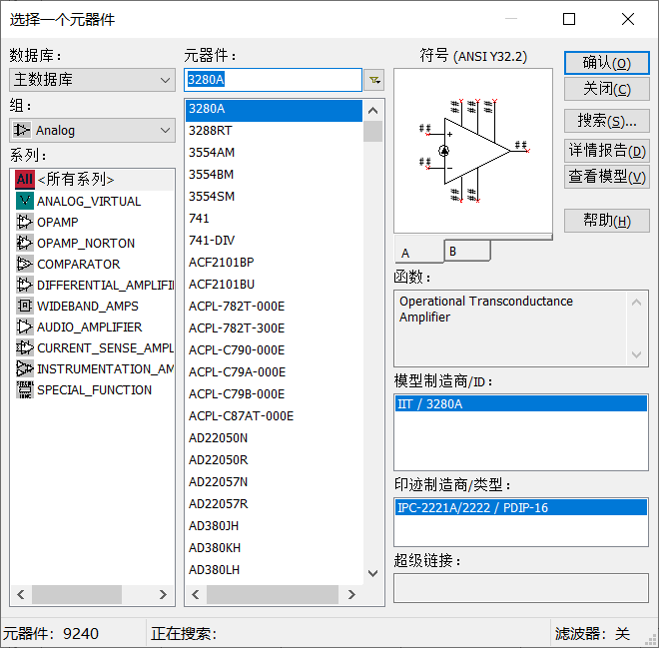
Task: Click left arrow of series list scrollbar
Action: [x=21, y=594]
